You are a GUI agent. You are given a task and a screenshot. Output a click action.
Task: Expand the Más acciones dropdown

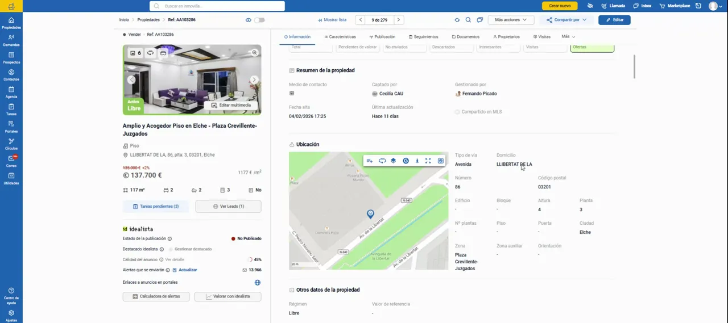(510, 20)
